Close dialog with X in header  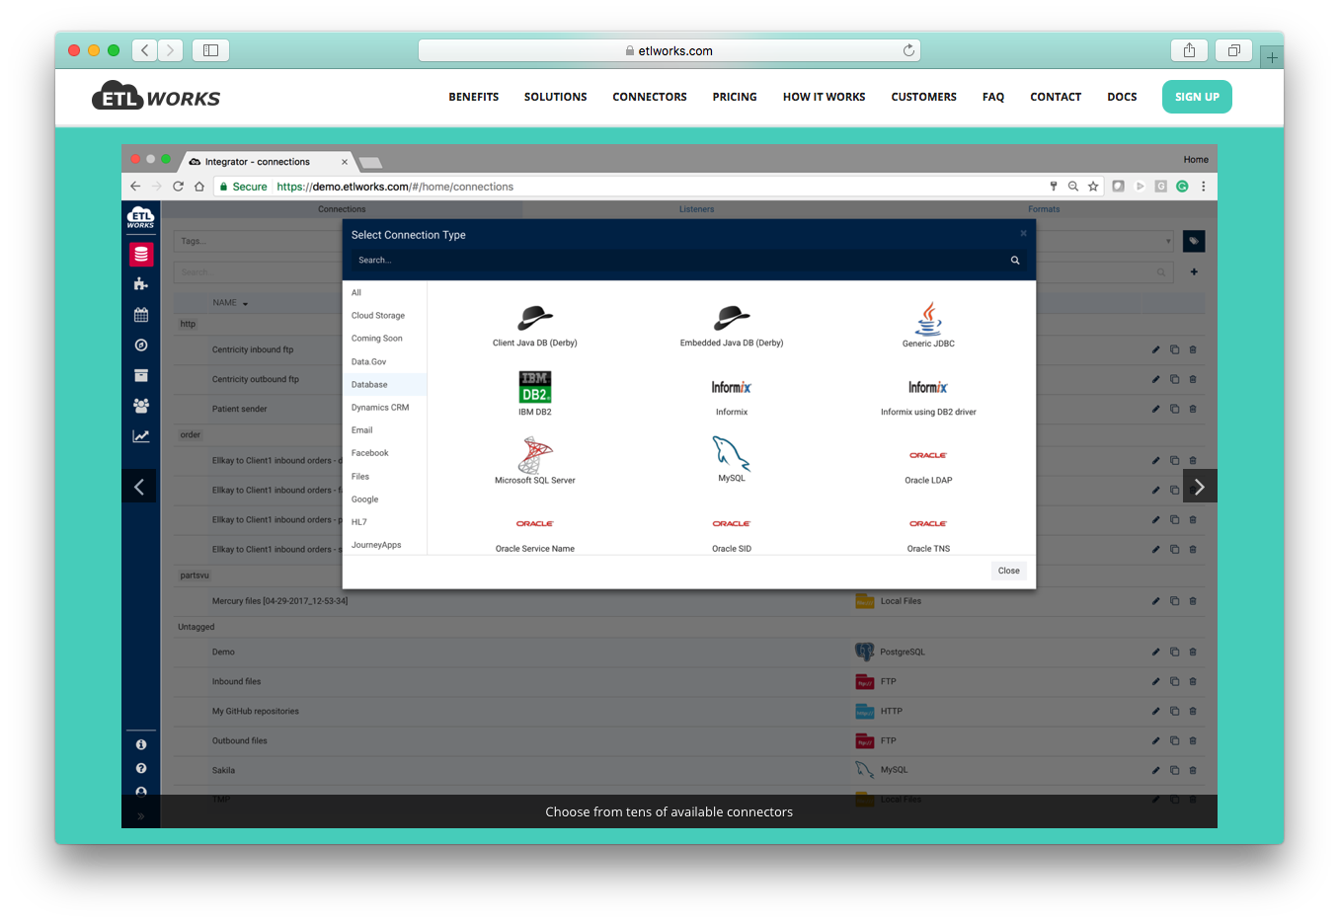click(1023, 233)
